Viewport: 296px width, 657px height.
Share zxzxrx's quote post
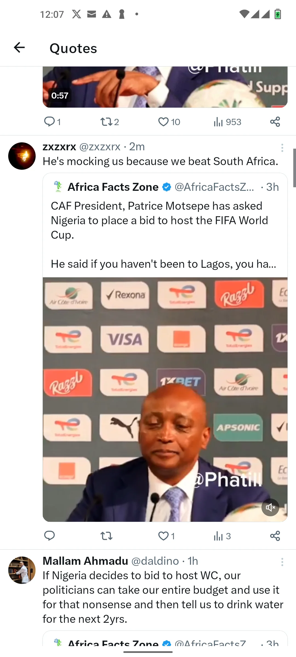point(275,536)
